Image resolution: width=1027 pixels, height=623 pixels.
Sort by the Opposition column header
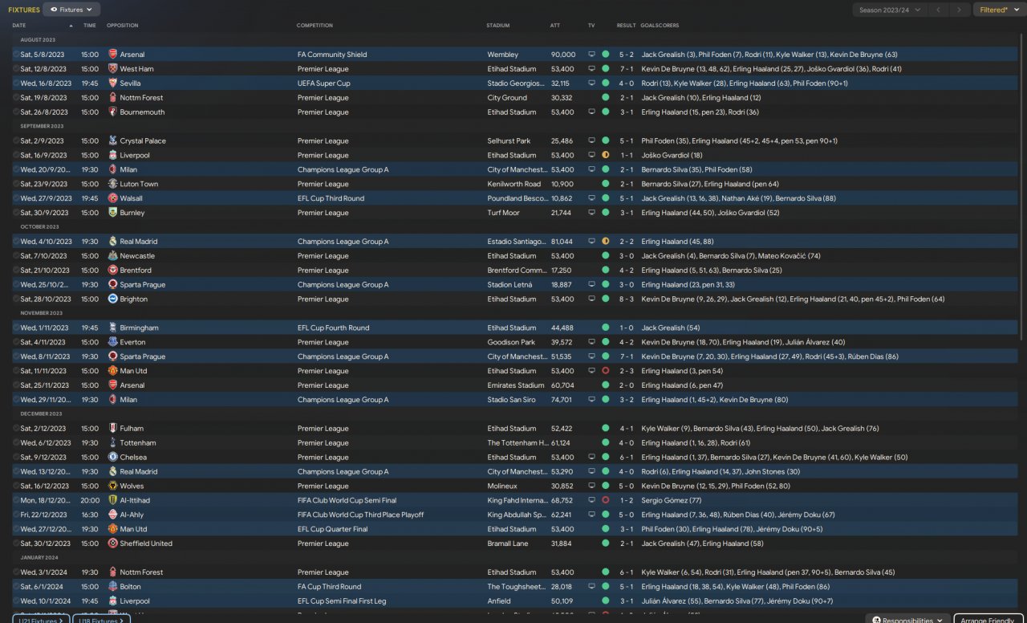[122, 26]
